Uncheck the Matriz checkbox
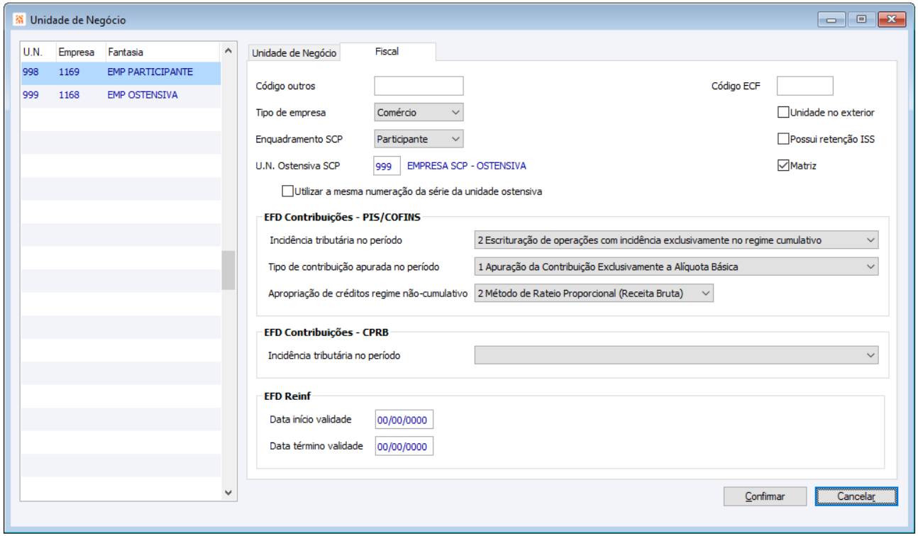The image size is (918, 536). (783, 166)
